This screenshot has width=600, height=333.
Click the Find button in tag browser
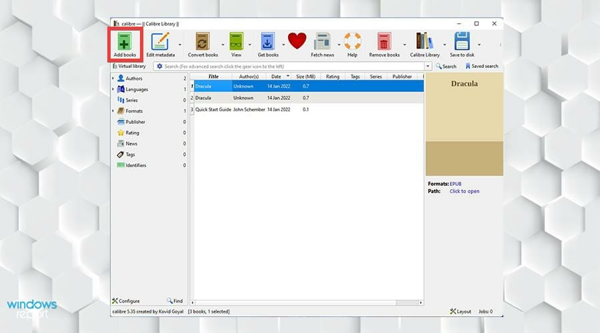(175, 301)
